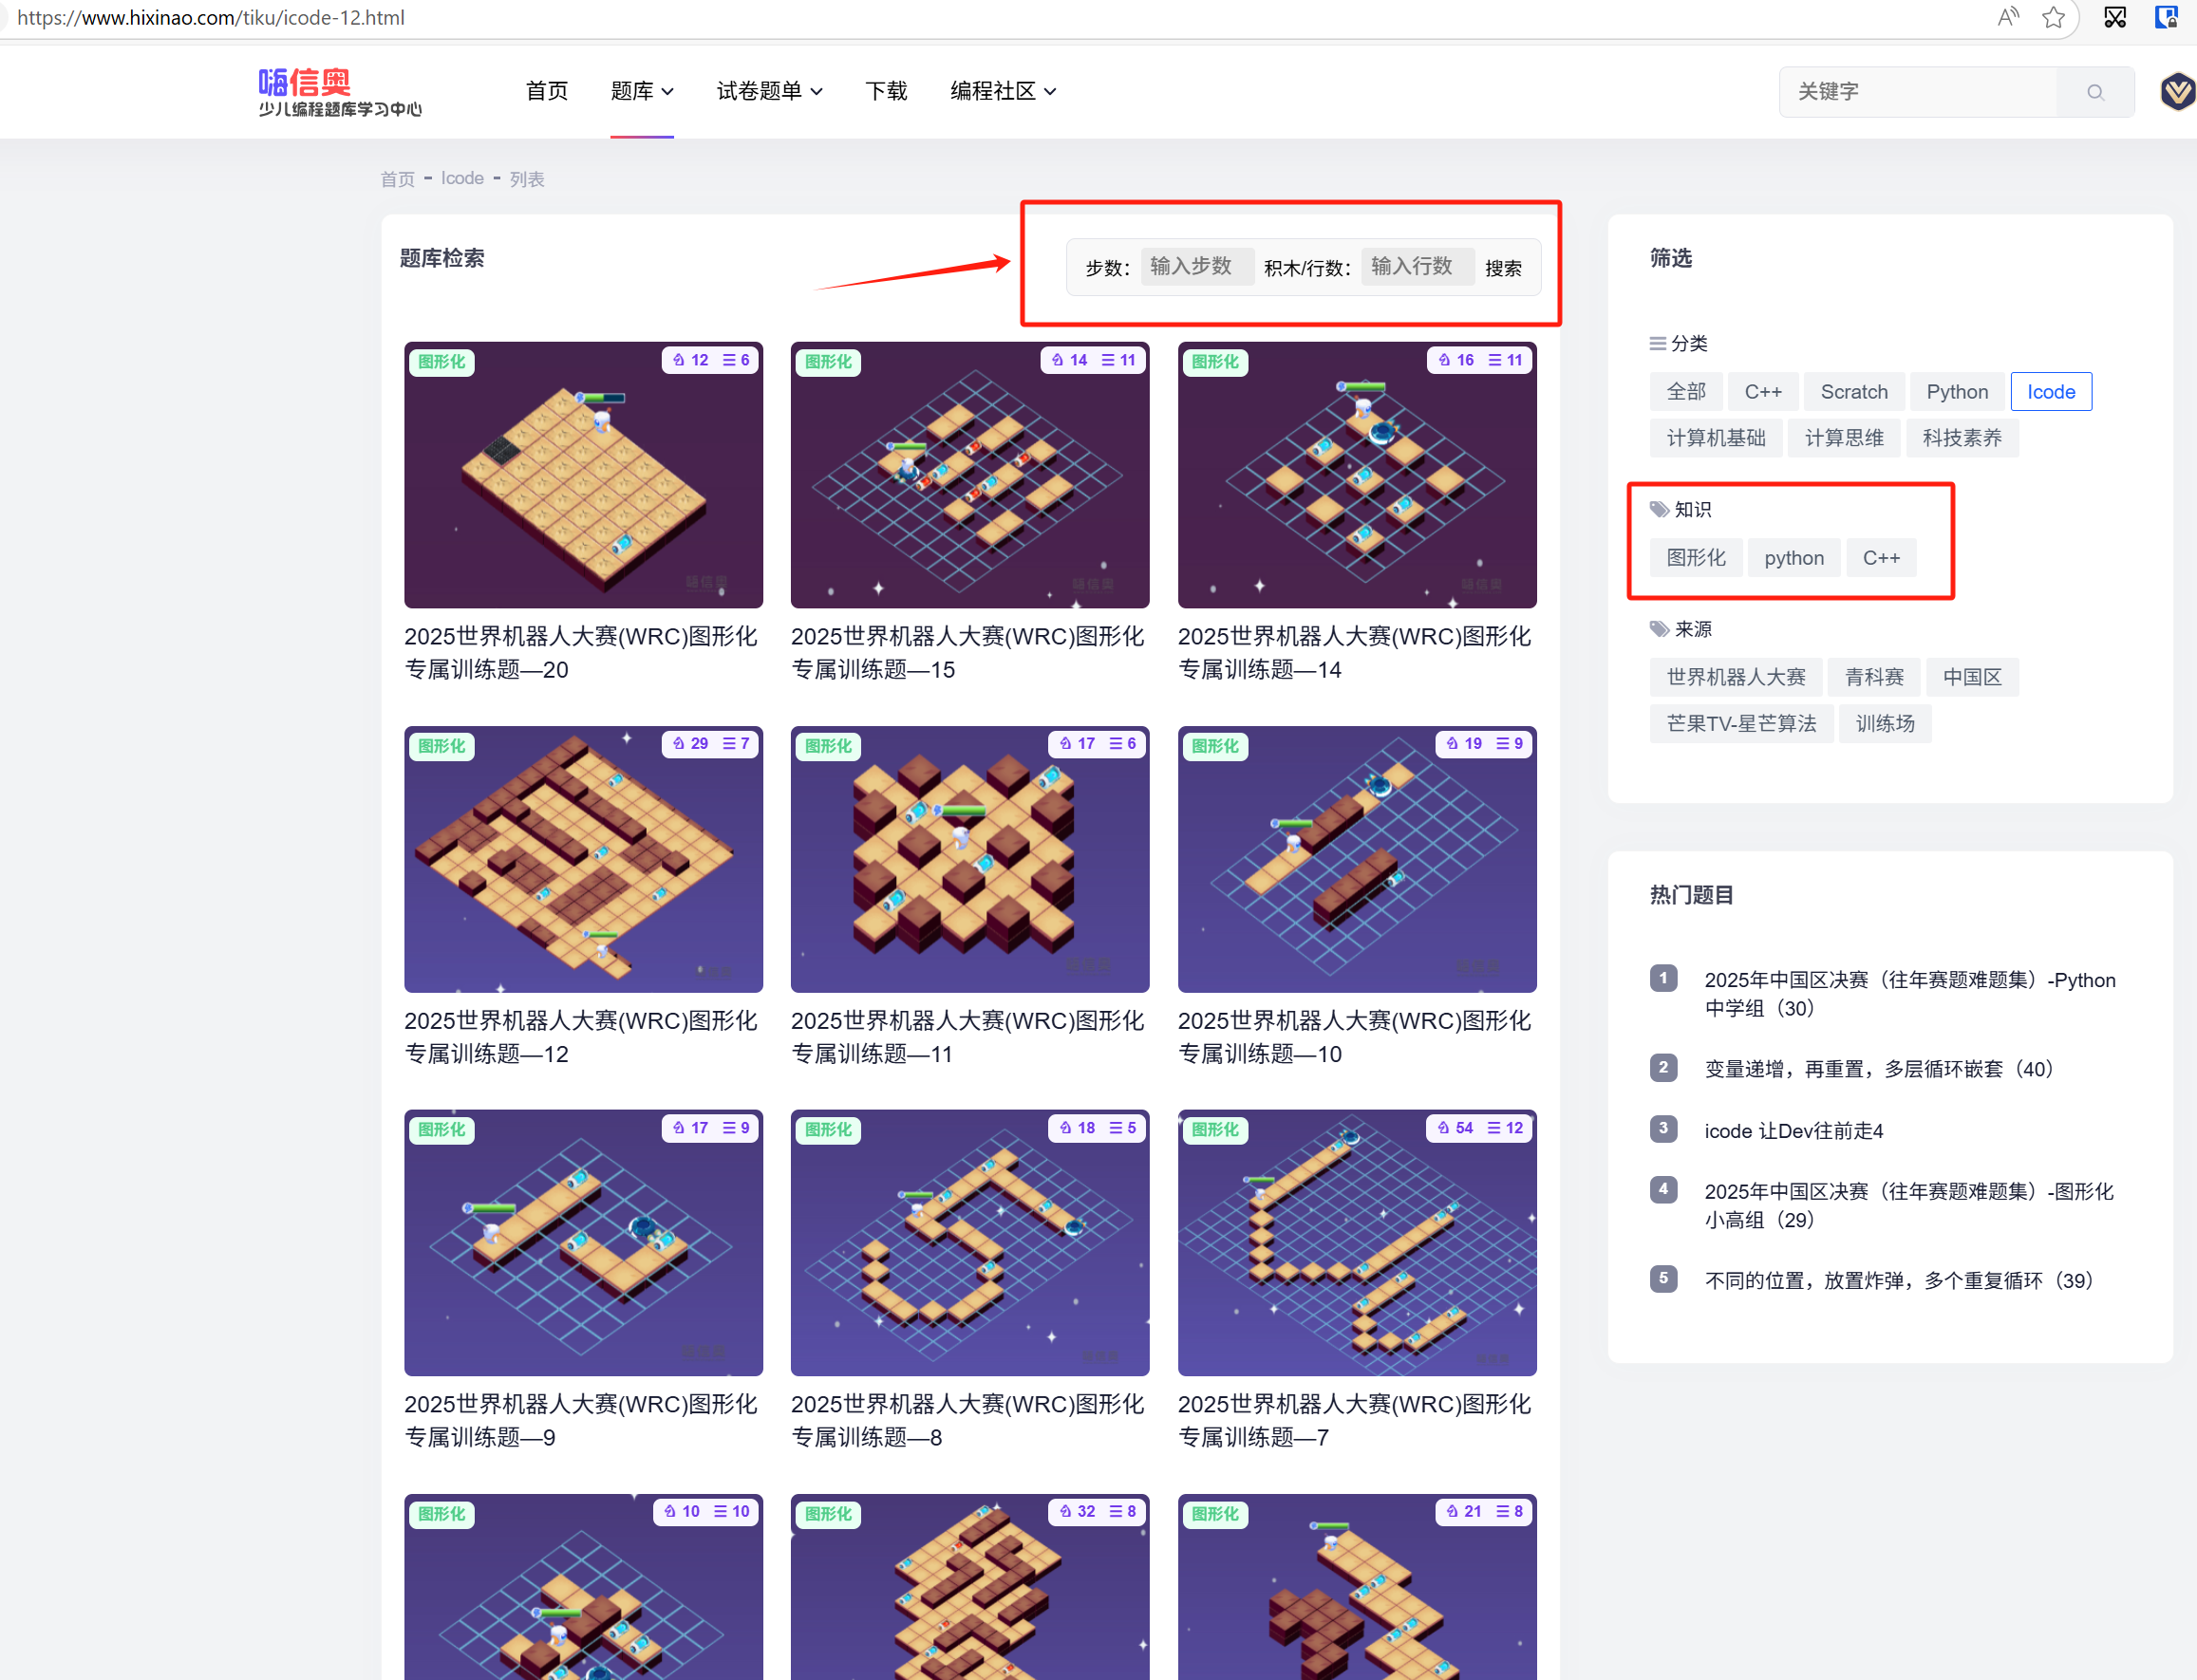This screenshot has width=2197, height=1680.
Task: Click the 输入行数 input field
Action: pos(1417,266)
